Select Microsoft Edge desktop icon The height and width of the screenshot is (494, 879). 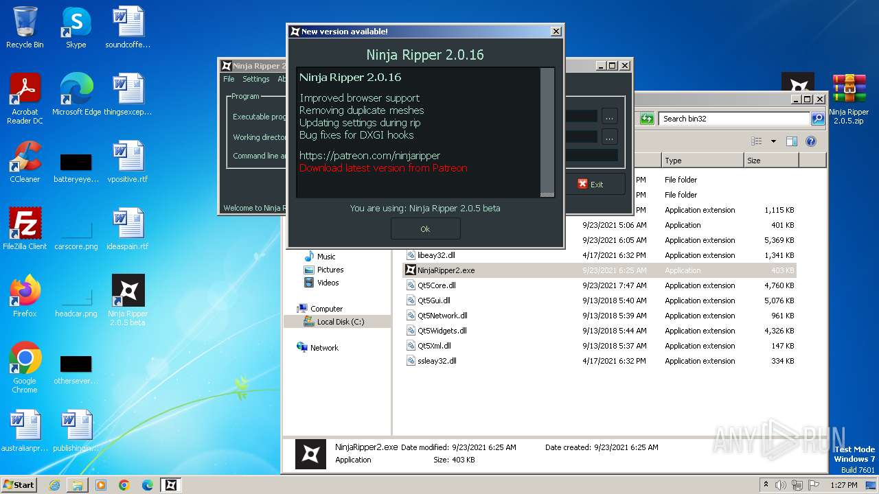tap(76, 95)
